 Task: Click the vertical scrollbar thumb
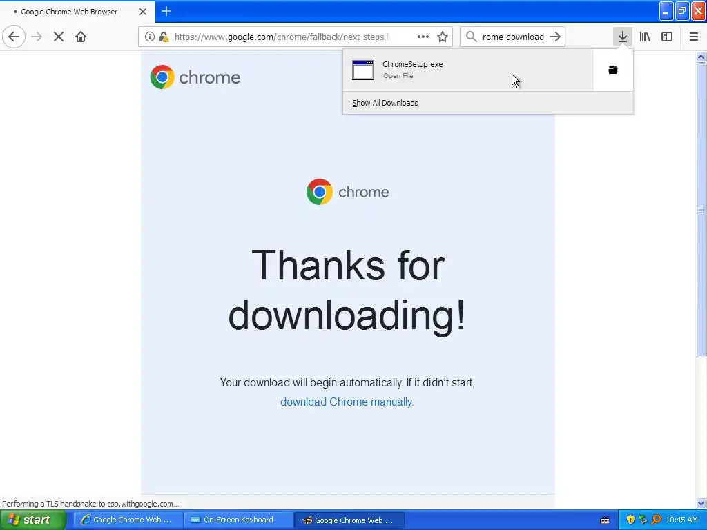click(x=701, y=210)
